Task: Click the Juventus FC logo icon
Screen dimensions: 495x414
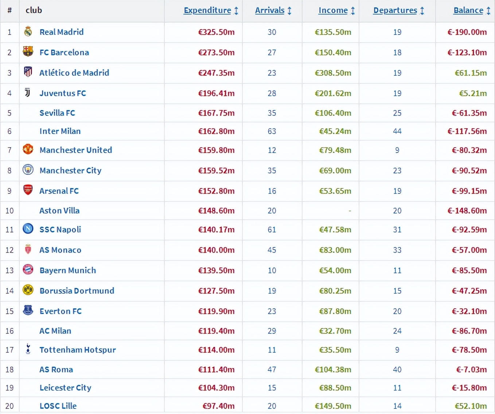Action: pos(28,93)
